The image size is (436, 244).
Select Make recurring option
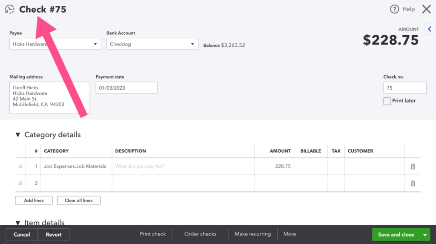pos(253,234)
